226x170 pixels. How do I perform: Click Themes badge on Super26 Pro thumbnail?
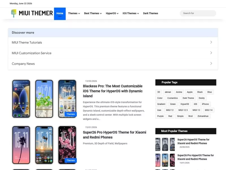pos(71,160)
